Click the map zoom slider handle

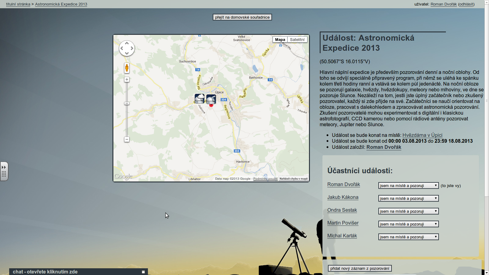point(127,103)
